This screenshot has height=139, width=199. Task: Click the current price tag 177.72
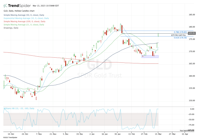[192, 33]
